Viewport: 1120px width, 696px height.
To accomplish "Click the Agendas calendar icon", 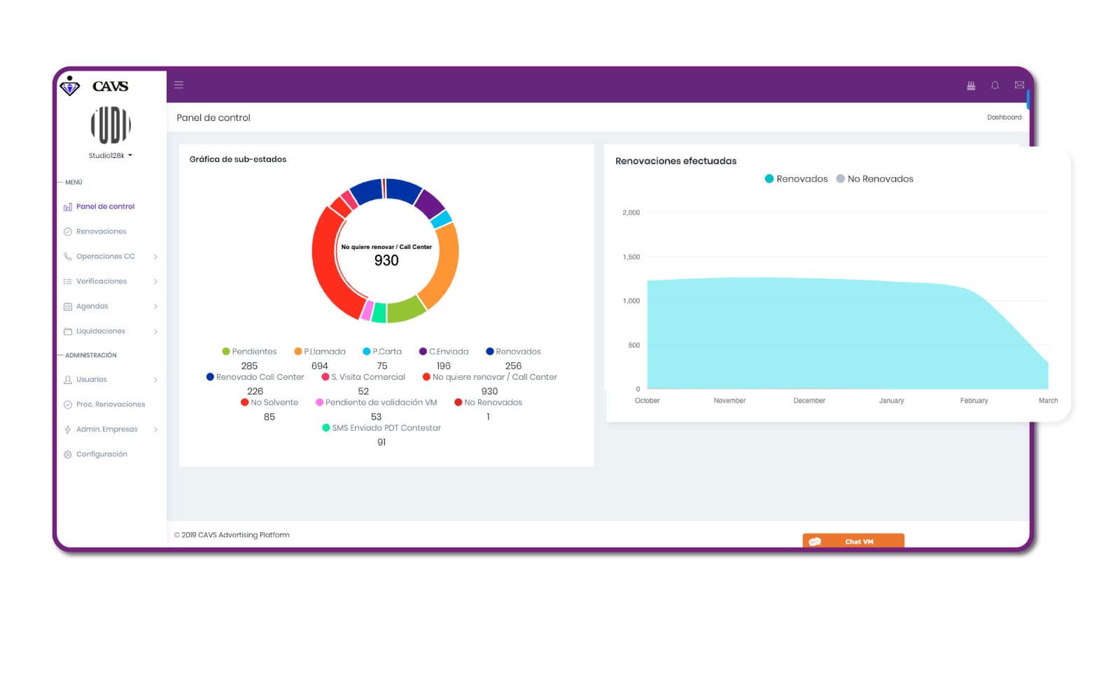I will (68, 306).
